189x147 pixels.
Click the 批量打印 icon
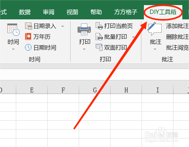click(99, 37)
